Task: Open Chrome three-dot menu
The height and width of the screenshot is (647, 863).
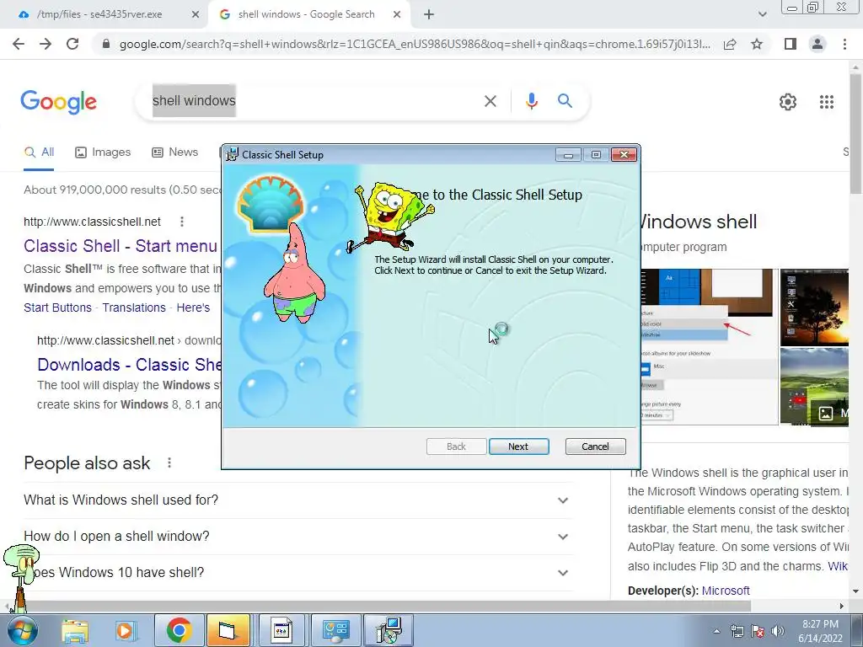Action: (844, 44)
